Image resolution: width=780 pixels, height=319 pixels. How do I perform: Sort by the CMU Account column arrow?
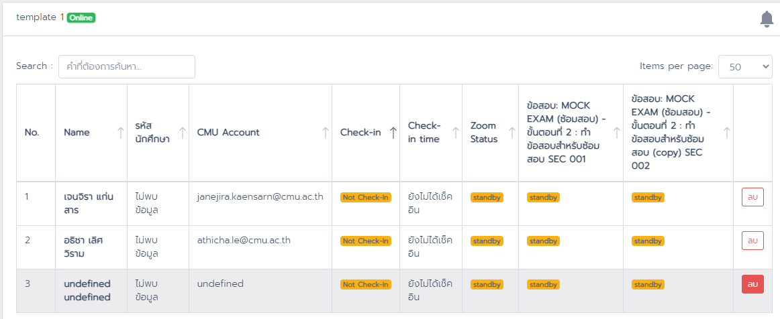point(326,133)
